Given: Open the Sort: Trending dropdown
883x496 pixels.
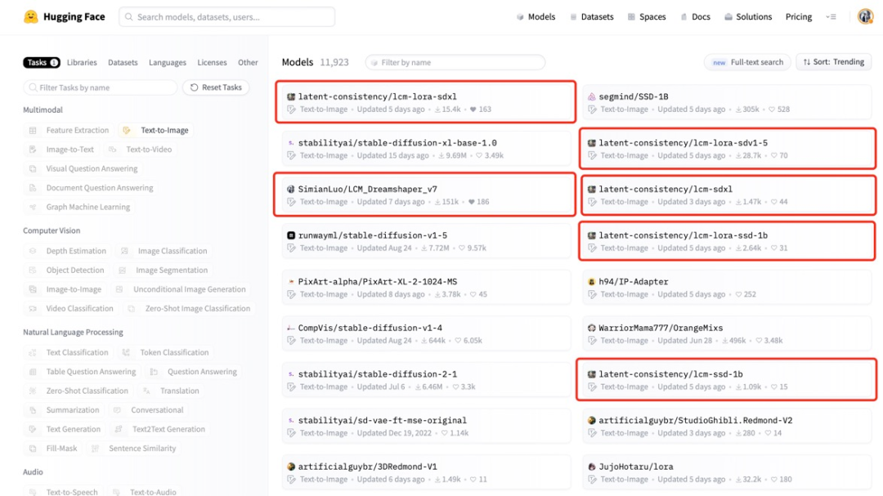Looking at the screenshot, I should click(833, 62).
